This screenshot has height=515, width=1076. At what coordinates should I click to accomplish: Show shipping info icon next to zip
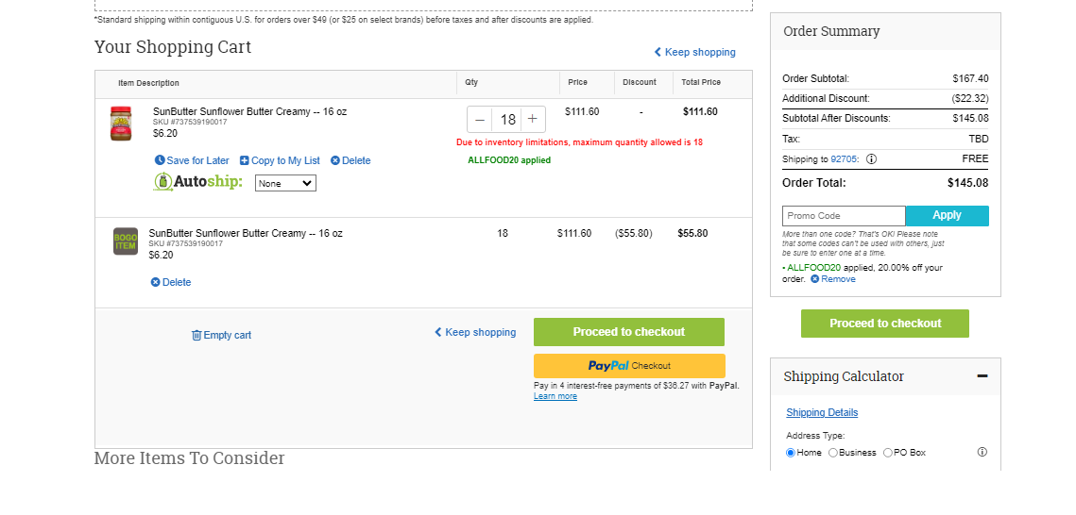872,158
